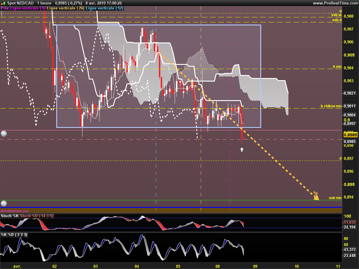
Task: Click the candlestick chart icon beside Spot NZD/CAD
Action: click(3, 3)
